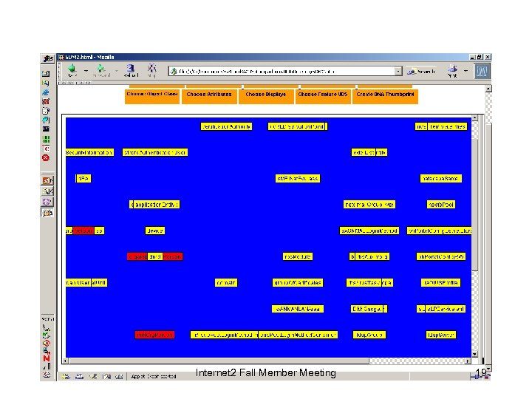532x399 pixels.
Task: Click the page icon in the URL bar
Action: click(x=174, y=71)
